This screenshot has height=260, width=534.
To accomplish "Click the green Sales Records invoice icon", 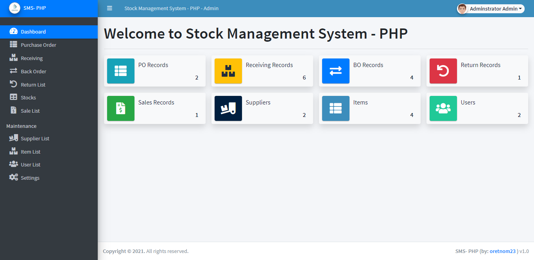I will tap(121, 108).
